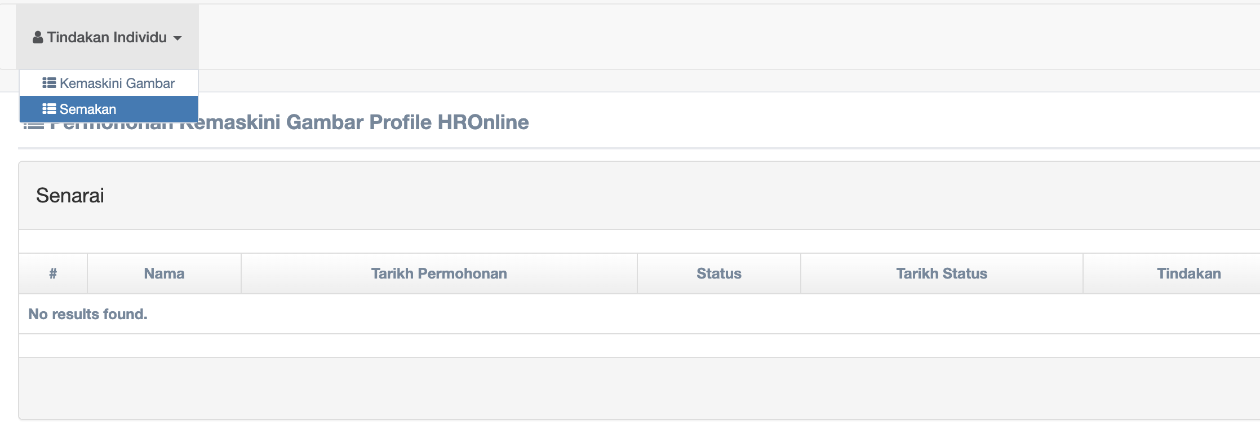The width and height of the screenshot is (1260, 424).
Task: Click the No results found row
Action: (x=88, y=314)
